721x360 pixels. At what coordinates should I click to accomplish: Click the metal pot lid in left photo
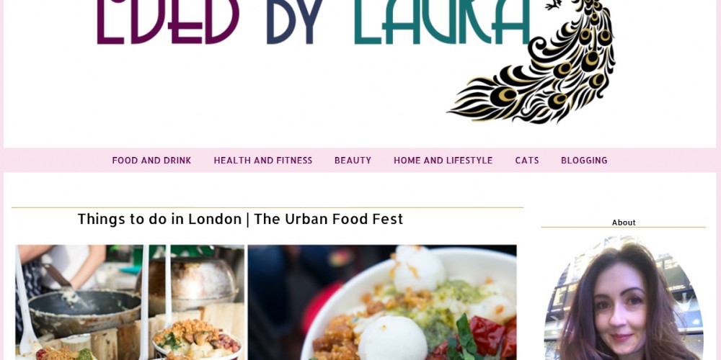pyautogui.click(x=193, y=278)
